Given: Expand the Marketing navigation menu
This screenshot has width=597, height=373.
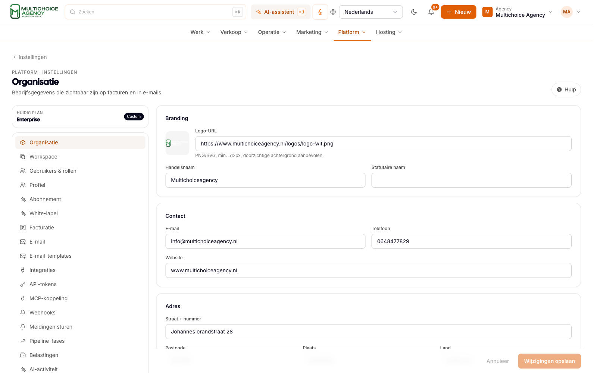Looking at the screenshot, I should pos(312,32).
